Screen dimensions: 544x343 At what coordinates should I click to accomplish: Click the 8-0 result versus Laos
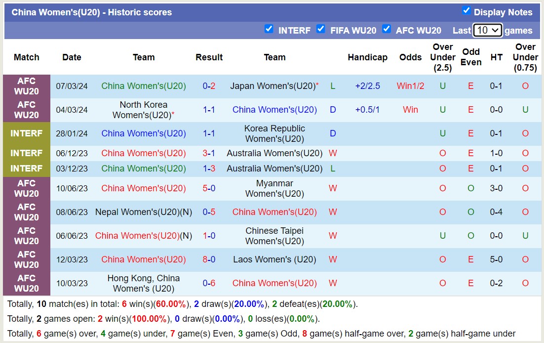pos(209,259)
